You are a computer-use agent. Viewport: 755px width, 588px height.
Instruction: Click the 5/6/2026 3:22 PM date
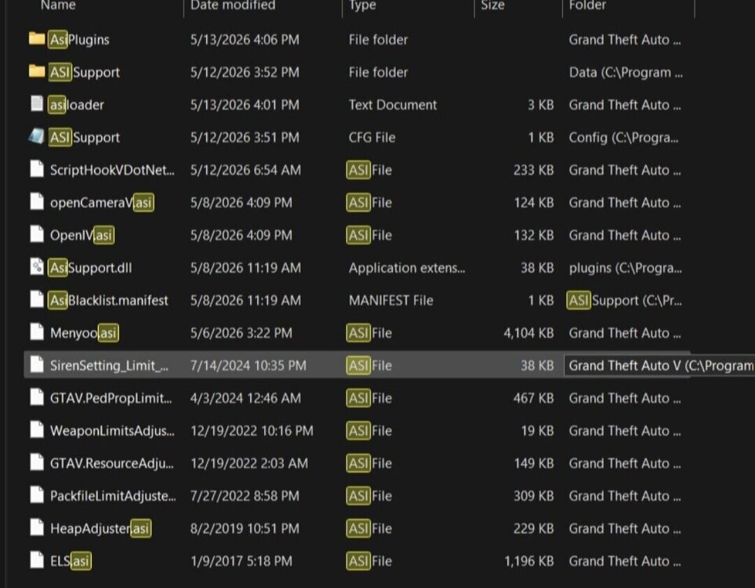click(x=241, y=332)
